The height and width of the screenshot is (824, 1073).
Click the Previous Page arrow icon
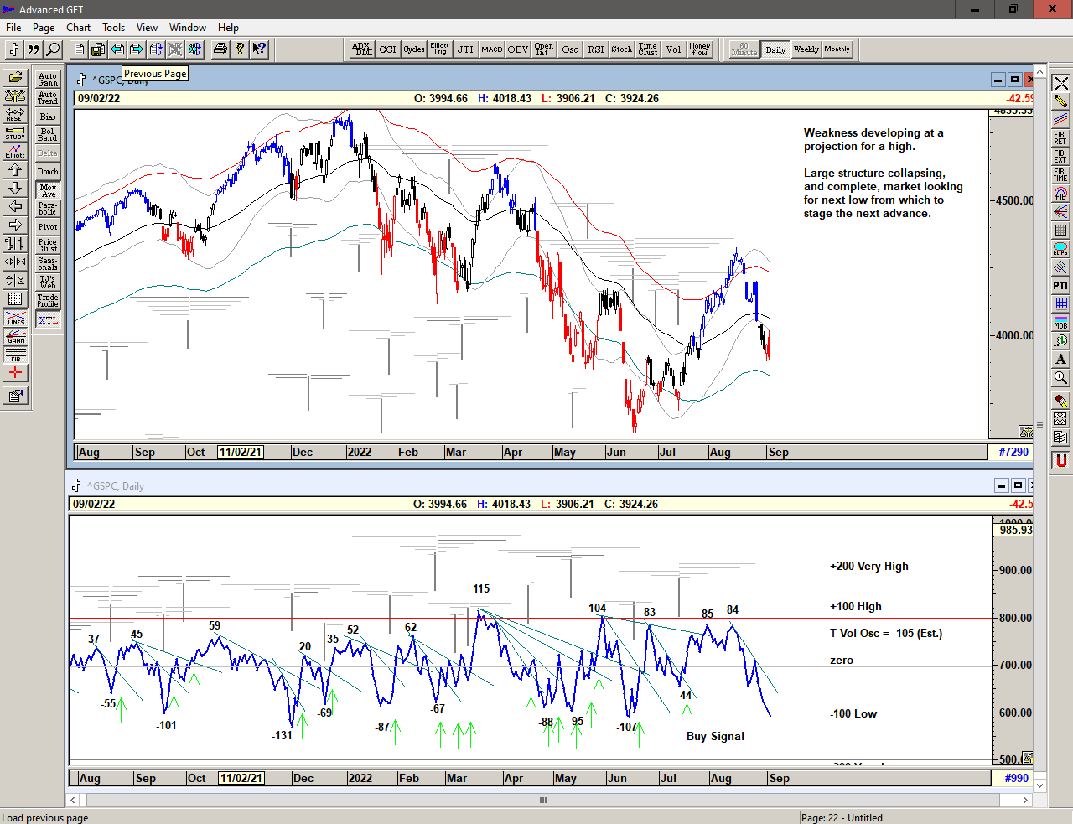point(117,49)
